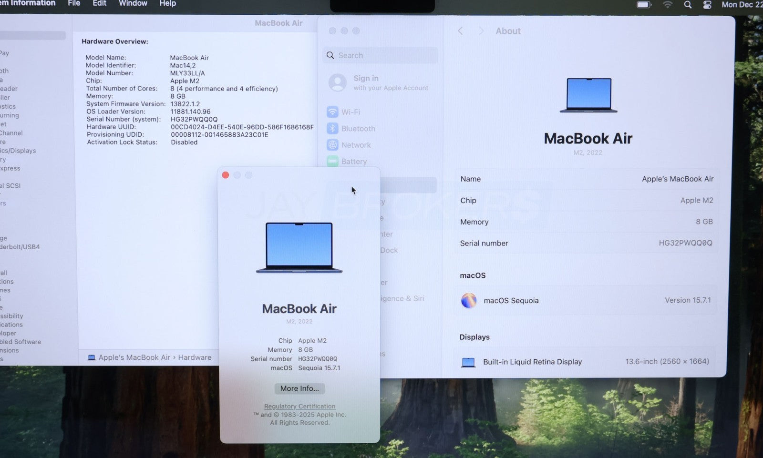
Task: Click the Spotlight search icon in menu bar
Action: (687, 5)
